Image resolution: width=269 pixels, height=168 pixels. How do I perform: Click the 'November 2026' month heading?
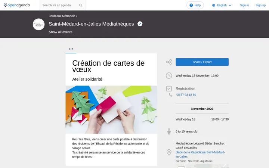coord(202,109)
